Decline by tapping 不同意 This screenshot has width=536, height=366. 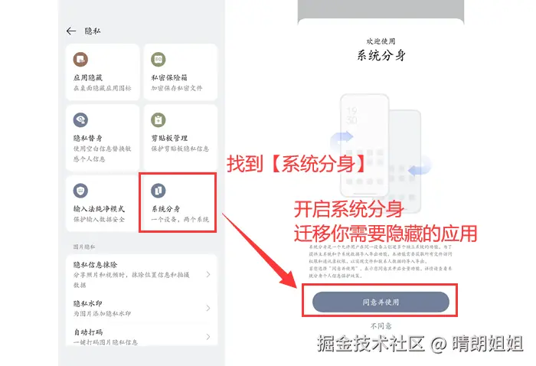click(x=381, y=326)
